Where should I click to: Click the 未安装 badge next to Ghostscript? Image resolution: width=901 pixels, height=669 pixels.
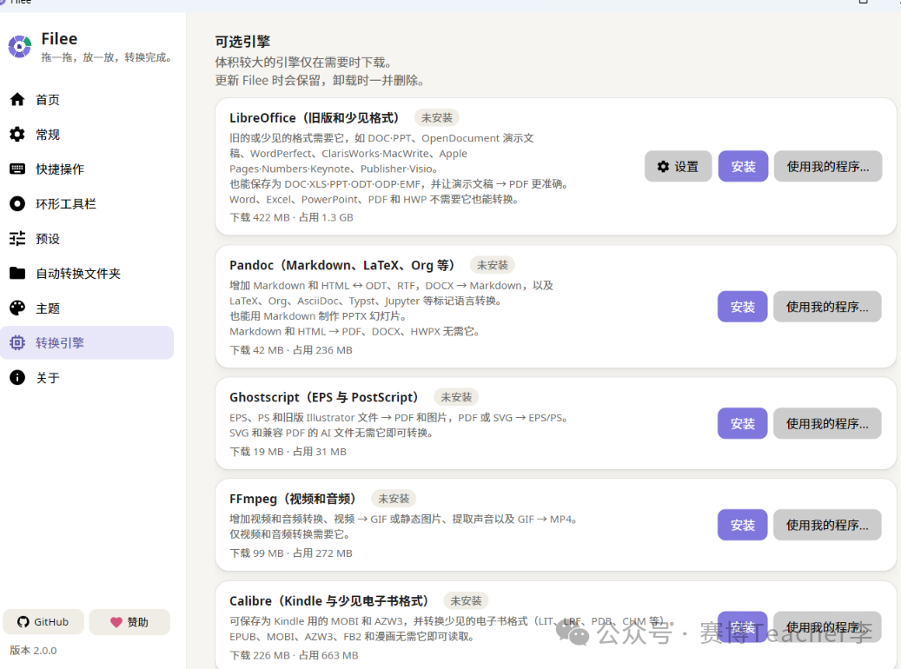coord(456,397)
